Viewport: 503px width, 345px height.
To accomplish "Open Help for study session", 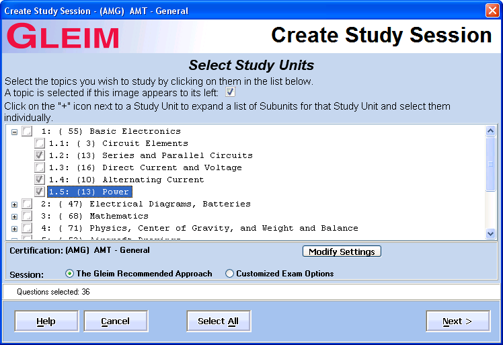I will (x=46, y=321).
